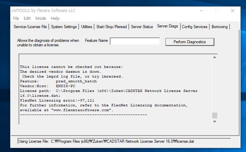Image resolution: width=246 pixels, height=152 pixels.
Task: Click the 'Using License File' status bar text
Action: coord(106,141)
